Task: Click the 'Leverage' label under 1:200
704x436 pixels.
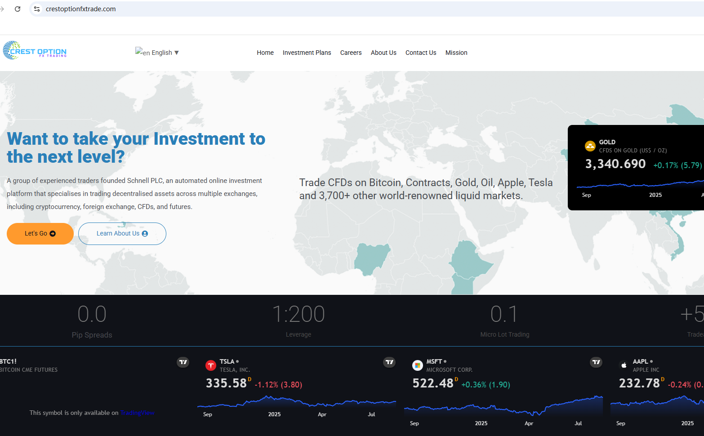Action: (x=299, y=334)
